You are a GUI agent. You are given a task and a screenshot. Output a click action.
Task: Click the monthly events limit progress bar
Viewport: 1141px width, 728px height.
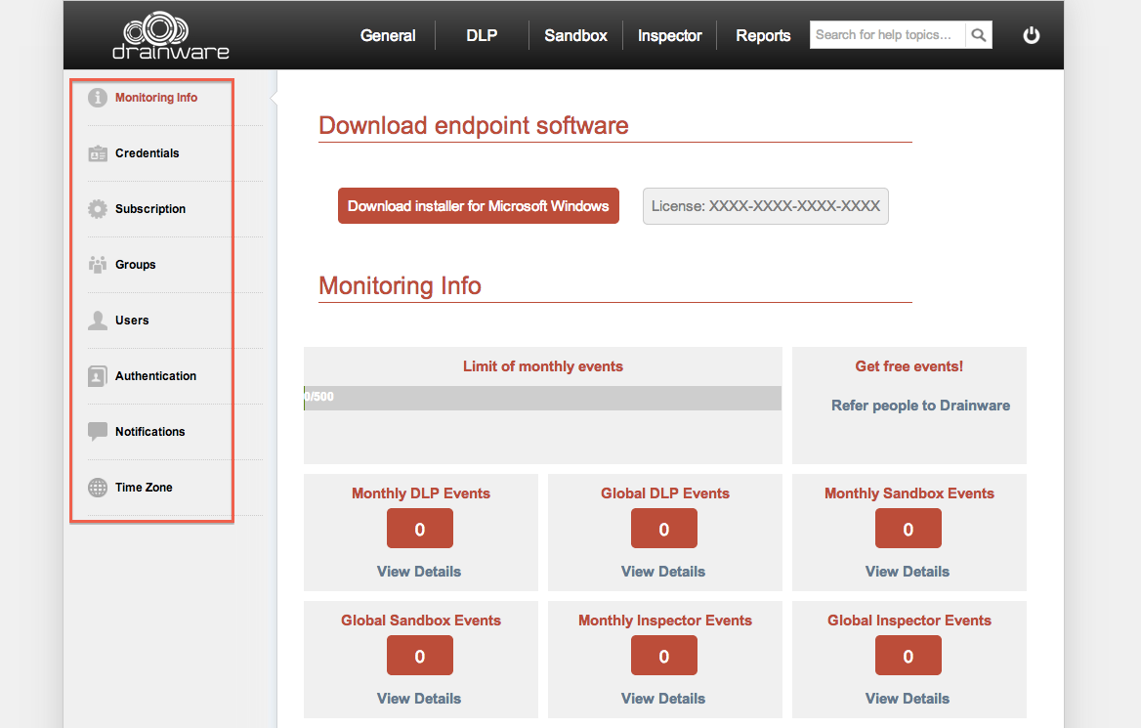(543, 398)
